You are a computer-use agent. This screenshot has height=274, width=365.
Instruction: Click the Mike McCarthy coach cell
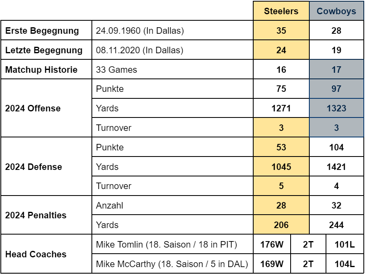pos(172,263)
